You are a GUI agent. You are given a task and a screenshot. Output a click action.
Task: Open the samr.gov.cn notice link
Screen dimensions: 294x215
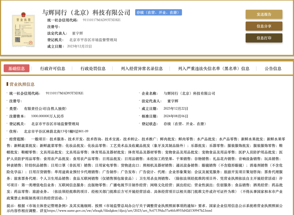pyautogui.click(x=130, y=210)
